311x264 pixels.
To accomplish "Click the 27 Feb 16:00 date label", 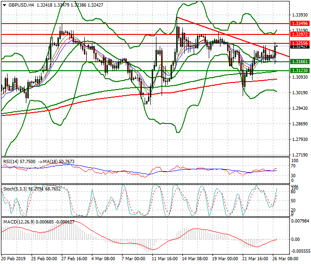I will [74, 259].
